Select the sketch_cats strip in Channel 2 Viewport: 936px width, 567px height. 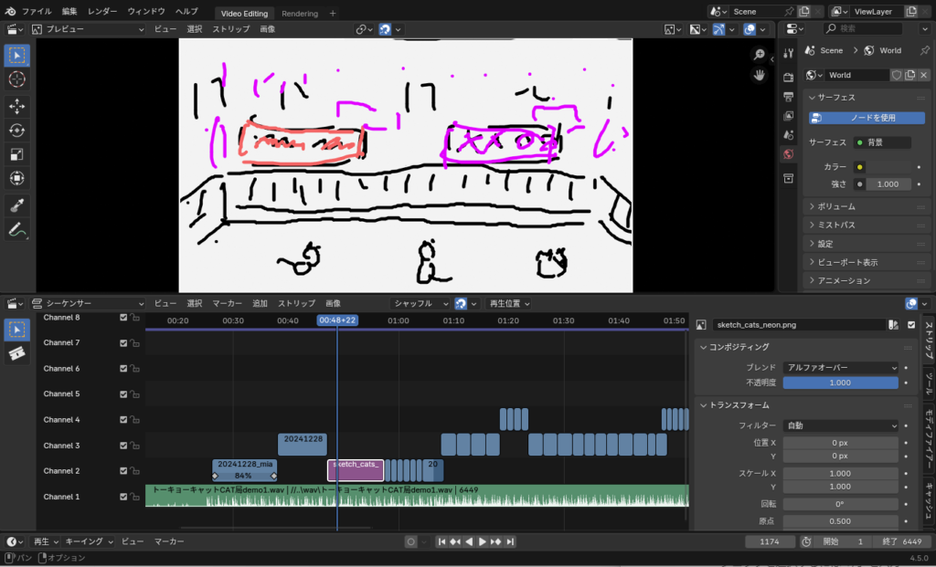355,470
